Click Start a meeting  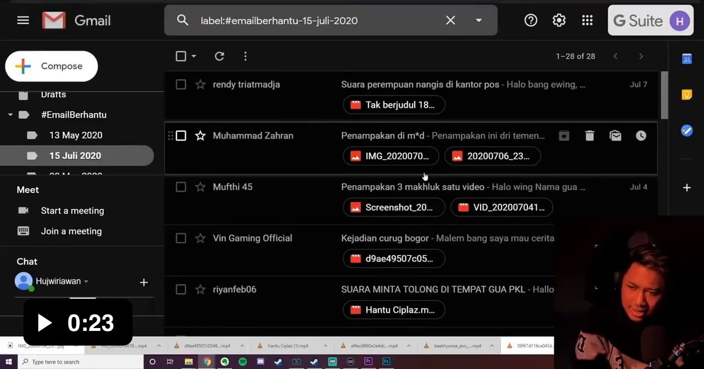(x=72, y=211)
